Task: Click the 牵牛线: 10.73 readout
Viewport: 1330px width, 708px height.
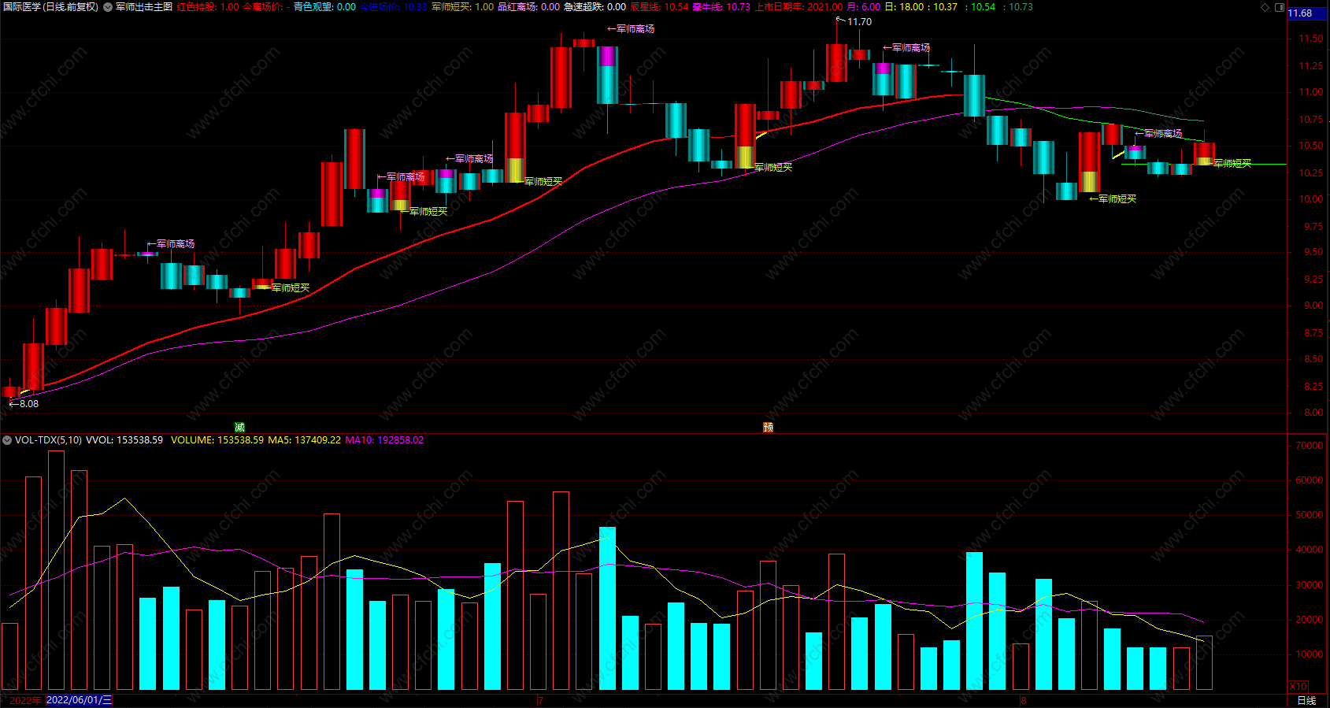Action: tap(721, 7)
